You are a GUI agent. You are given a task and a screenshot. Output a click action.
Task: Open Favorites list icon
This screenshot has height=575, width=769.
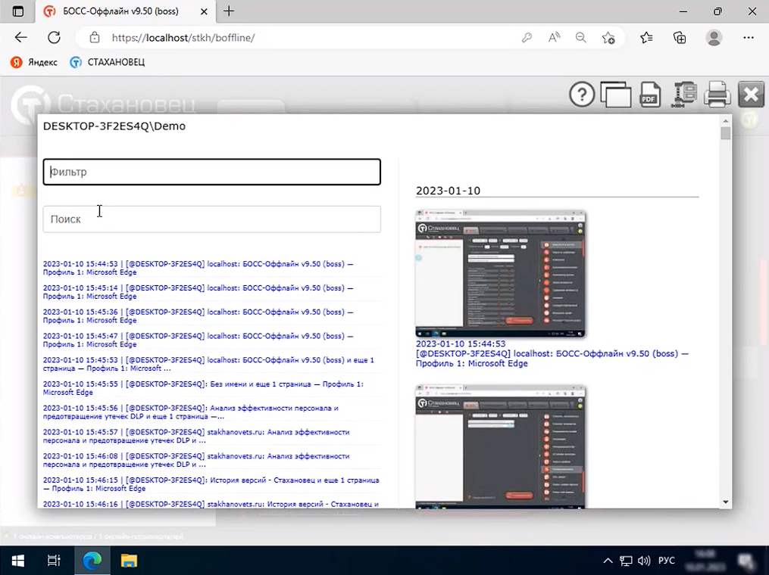click(x=646, y=38)
